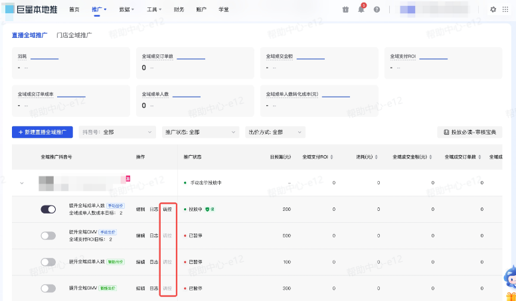The width and height of the screenshot is (516, 301).
Task: Open 投放必读-审核宝典 guide
Action: (470, 132)
